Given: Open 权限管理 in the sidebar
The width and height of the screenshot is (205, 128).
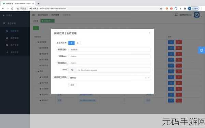Looking at the screenshot, I should click(x=15, y=31).
